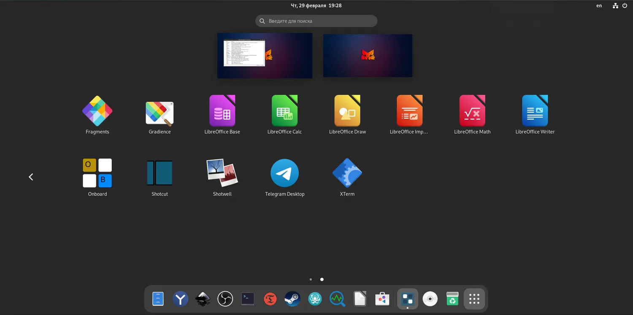
Task: Start XTerm from the app grid
Action: coord(347,173)
